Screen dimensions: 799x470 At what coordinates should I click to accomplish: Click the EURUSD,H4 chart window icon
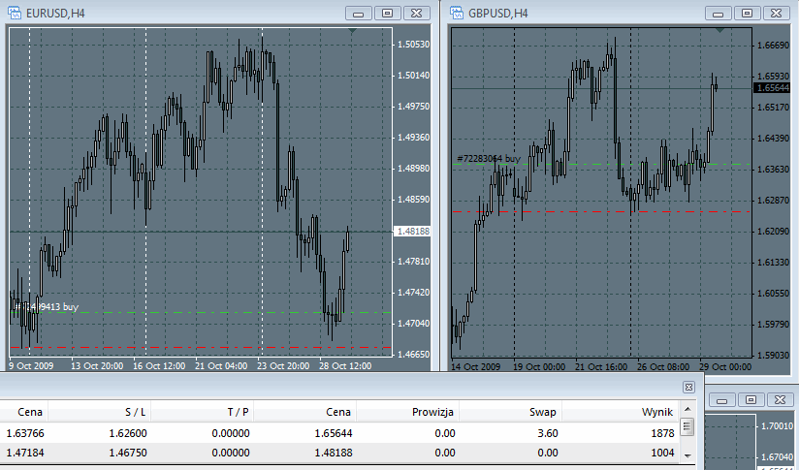coord(15,13)
